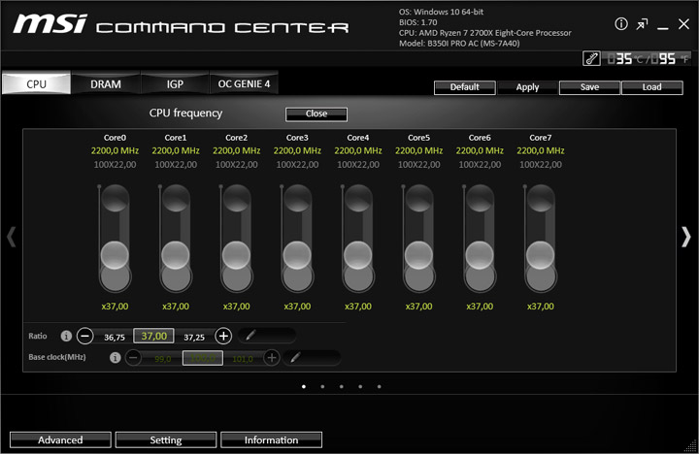Open the Advanced section
699x454 pixels.
click(x=60, y=439)
